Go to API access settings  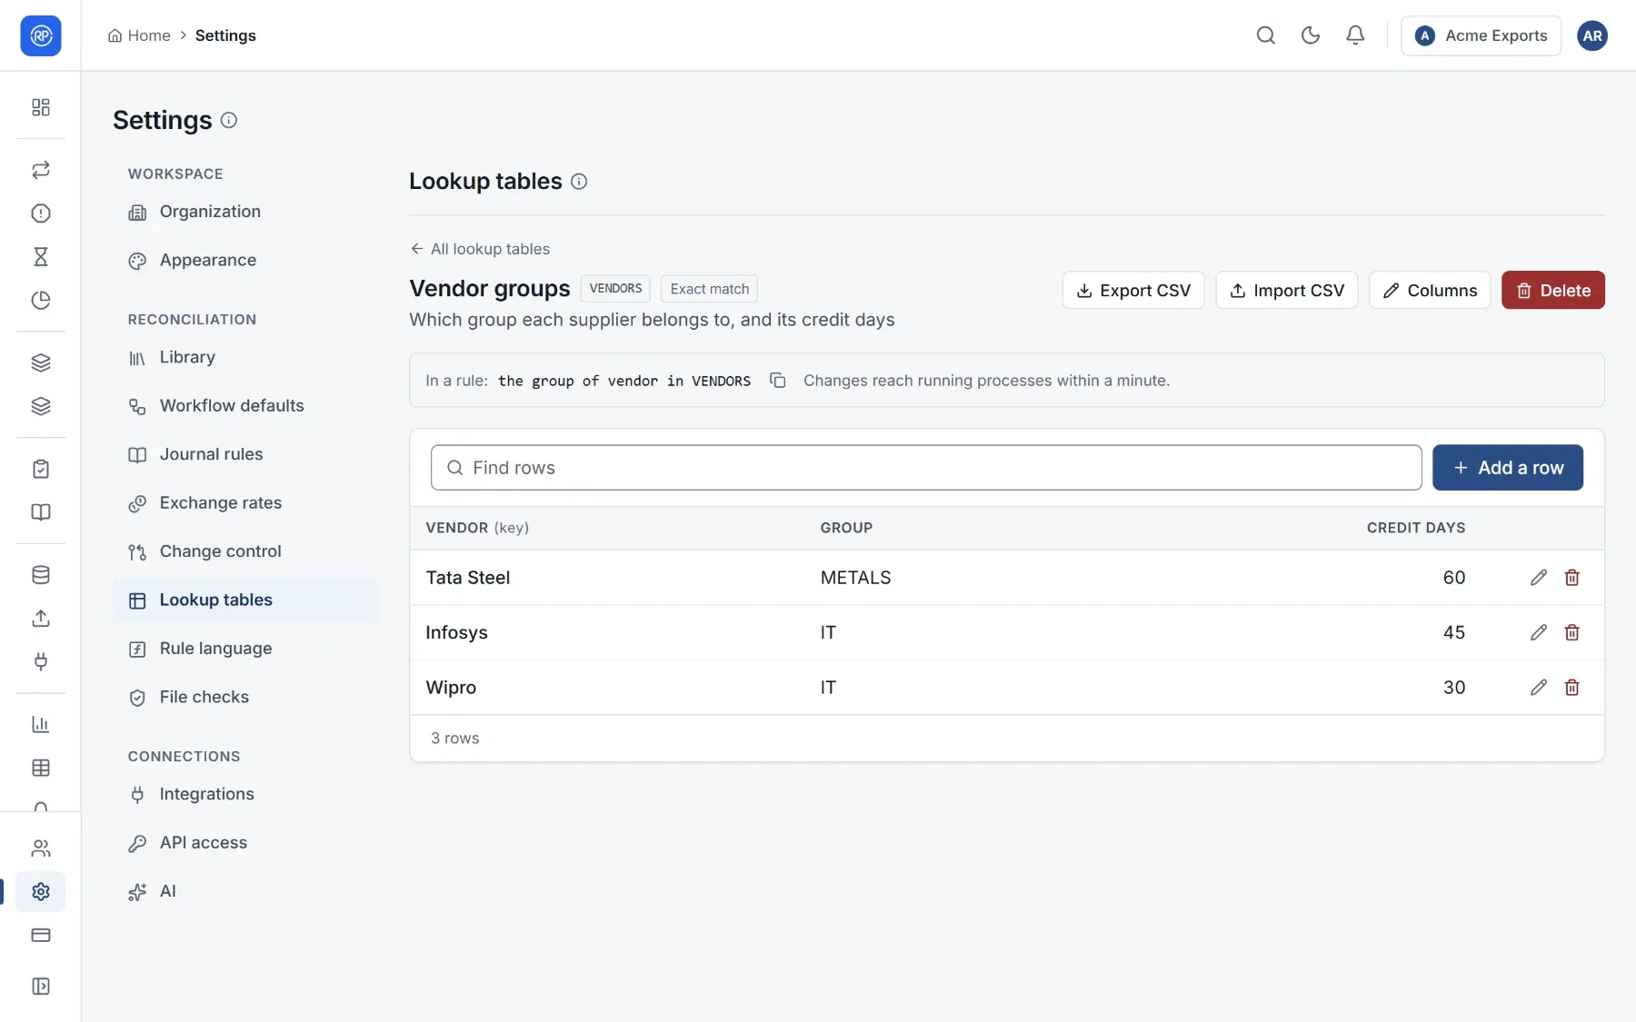pyautogui.click(x=245, y=843)
